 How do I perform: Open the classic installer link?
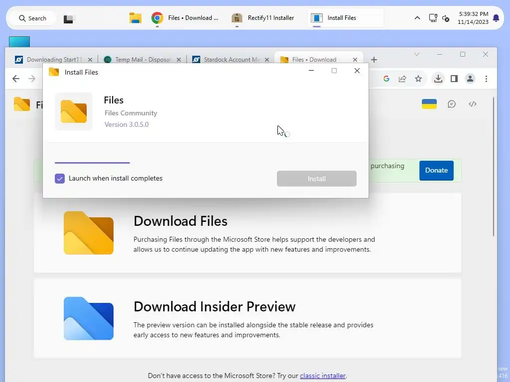tap(323, 376)
